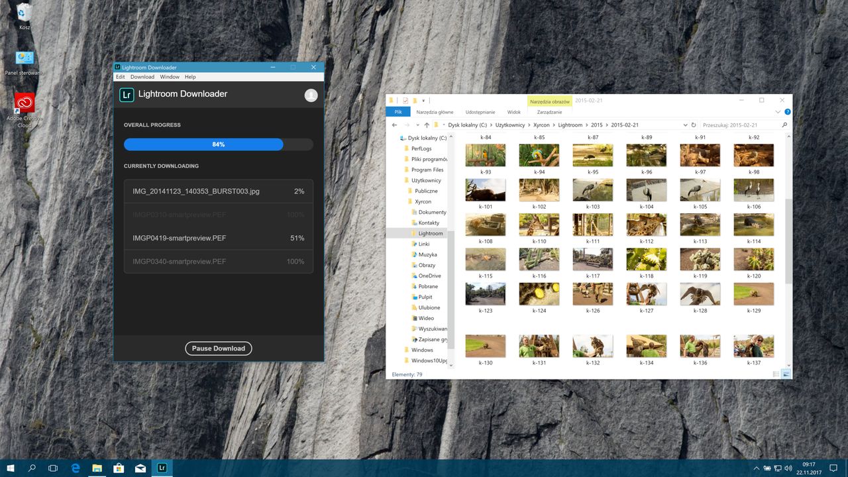Image resolution: width=848 pixels, height=477 pixels.
Task: Expand the Explorer ribbon with chevron
Action: (778, 112)
